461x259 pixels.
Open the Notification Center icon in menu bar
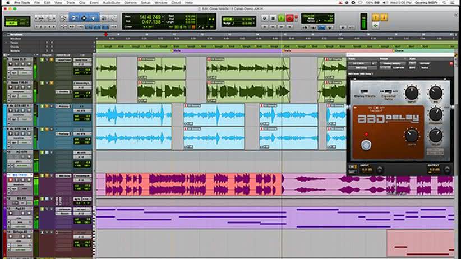(x=453, y=3)
